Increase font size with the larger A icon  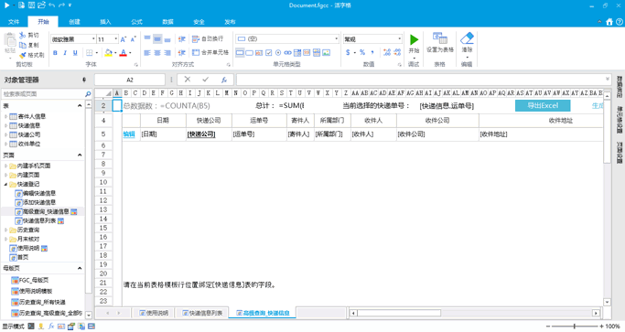pyautogui.click(x=124, y=39)
